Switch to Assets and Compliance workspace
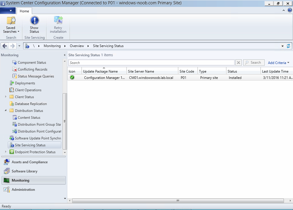The height and width of the screenshot is (210, 293). tap(34, 162)
